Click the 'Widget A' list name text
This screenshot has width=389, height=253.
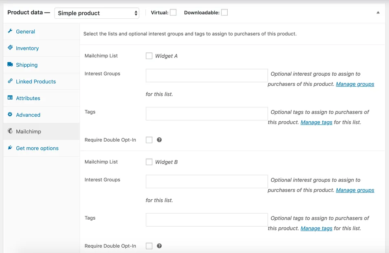coord(166,56)
